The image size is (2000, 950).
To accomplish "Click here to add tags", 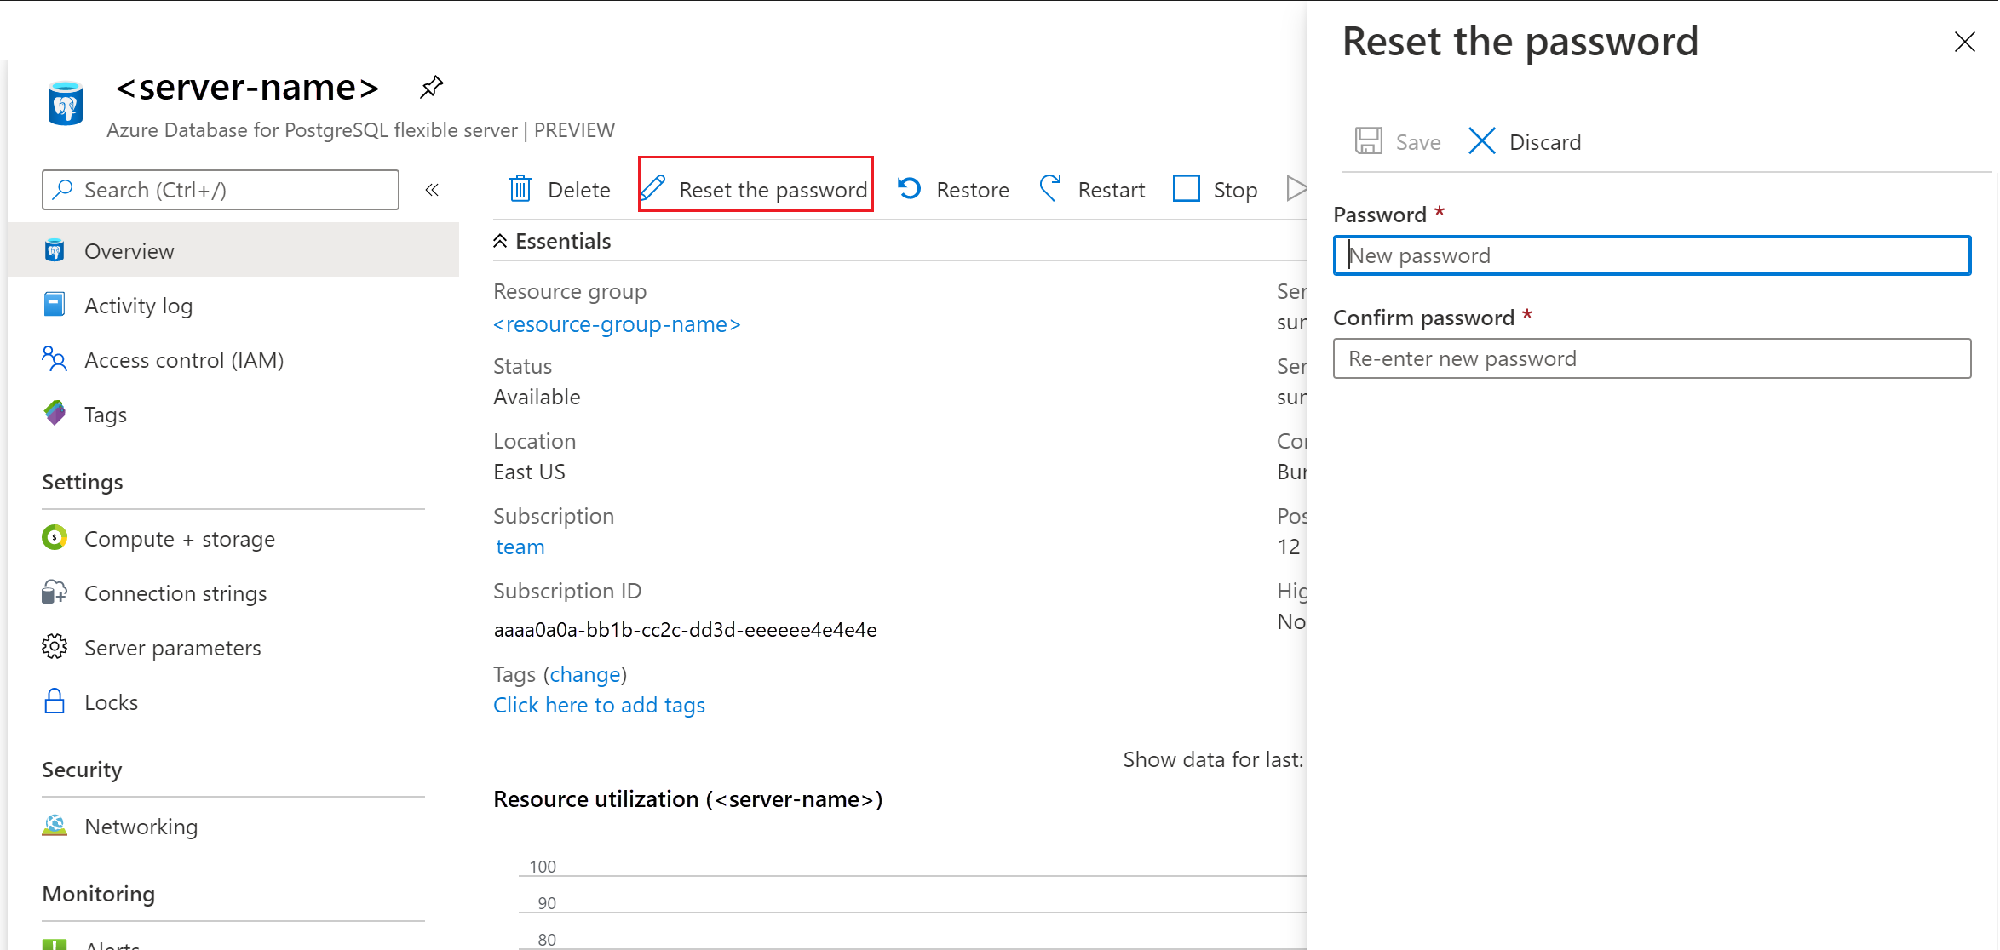I will pos(597,704).
